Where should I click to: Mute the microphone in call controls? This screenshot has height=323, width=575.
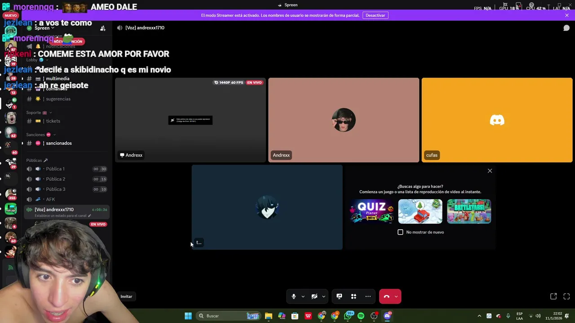click(293, 296)
